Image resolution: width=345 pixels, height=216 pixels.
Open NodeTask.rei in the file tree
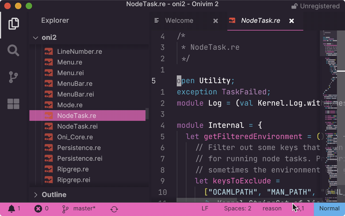(x=77, y=126)
